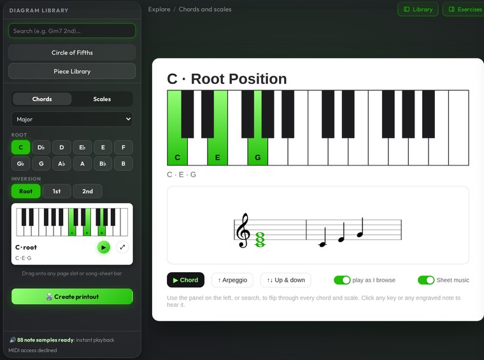Open the Exercises button at top
This screenshot has height=360, width=484.
coord(464,10)
